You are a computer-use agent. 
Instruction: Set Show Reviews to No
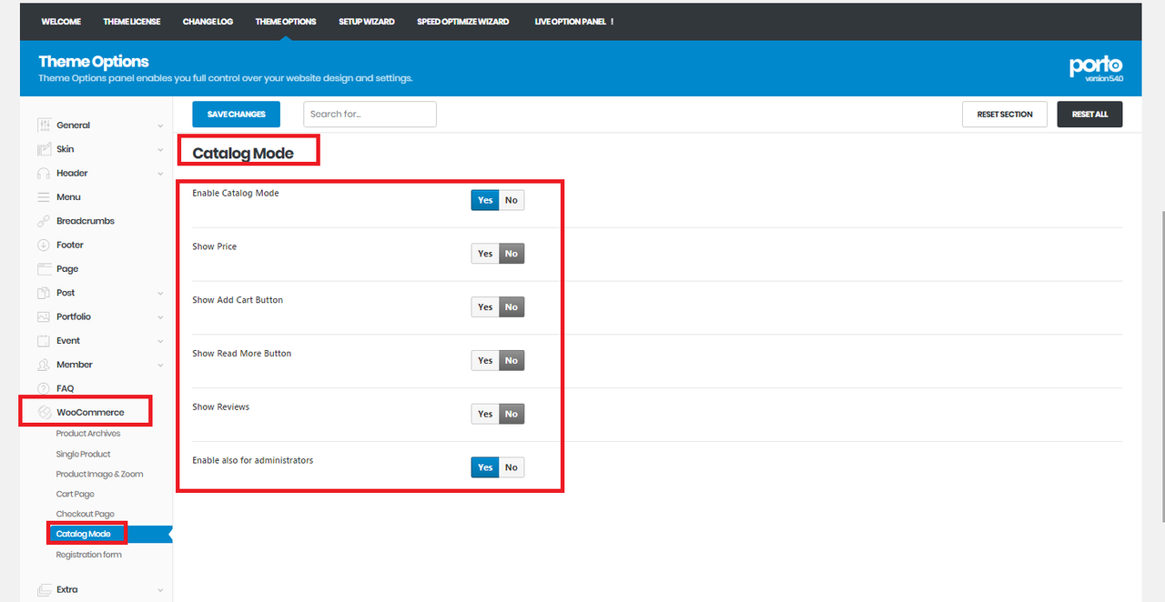click(x=512, y=414)
